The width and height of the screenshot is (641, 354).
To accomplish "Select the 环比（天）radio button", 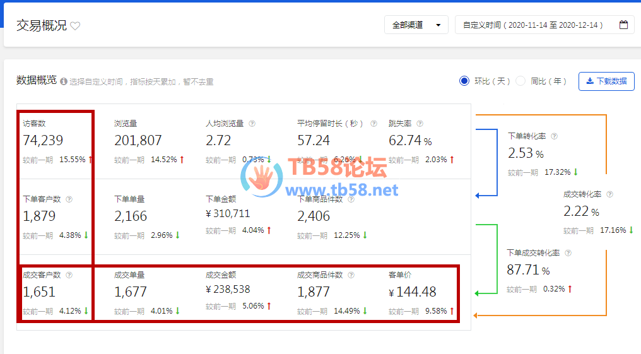I will click(x=464, y=81).
